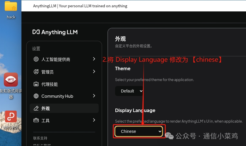Click the AnythingLLM logo in the sidebar

55,32
